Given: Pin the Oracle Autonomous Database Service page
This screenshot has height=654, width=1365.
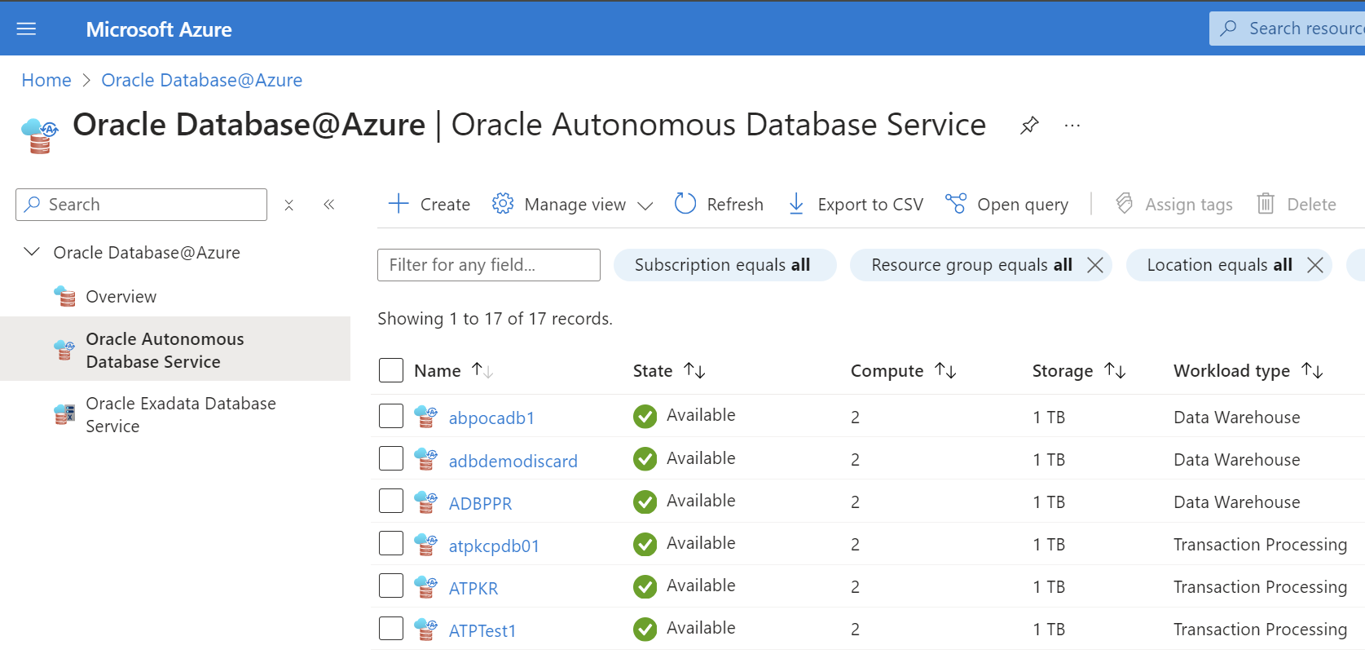Looking at the screenshot, I should 1029,126.
